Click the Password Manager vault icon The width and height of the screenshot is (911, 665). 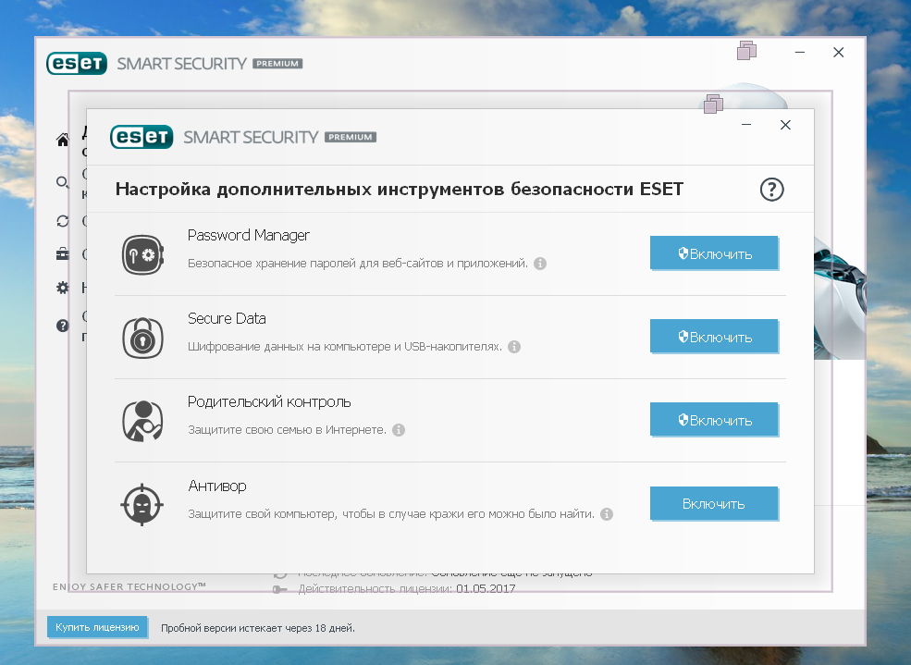[142, 254]
